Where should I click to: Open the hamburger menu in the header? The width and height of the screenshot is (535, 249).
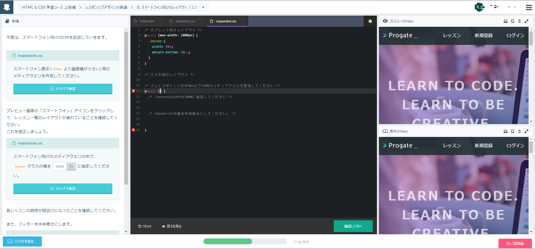529,7
